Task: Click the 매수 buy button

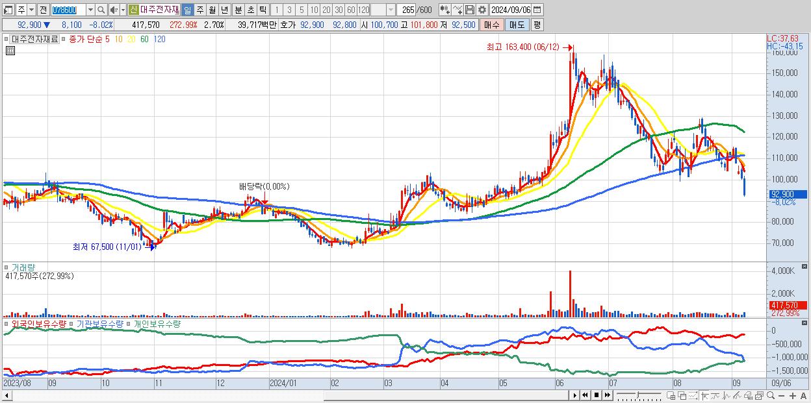Action: [x=492, y=25]
